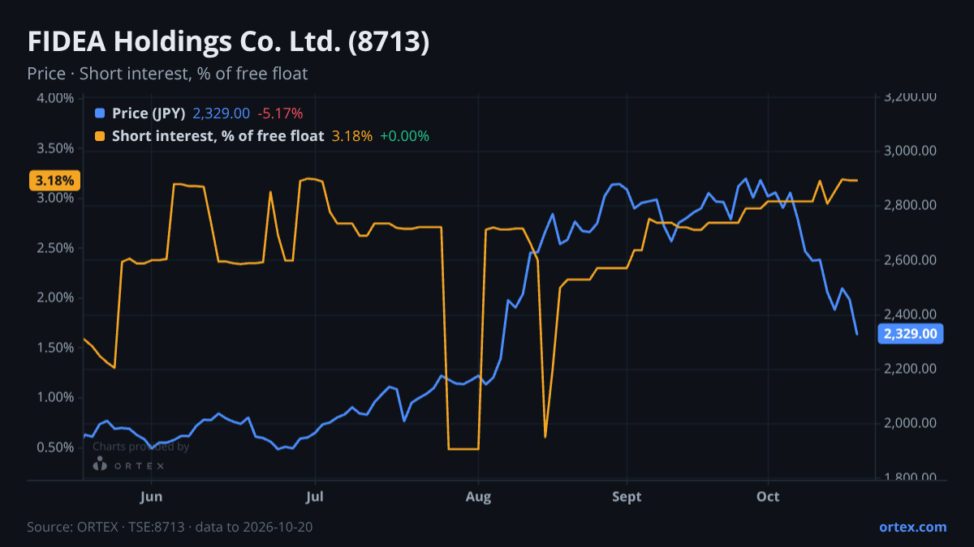Viewport: 974px width, 547px height.
Task: Click the 3.18% short interest legend value
Action: pos(352,136)
